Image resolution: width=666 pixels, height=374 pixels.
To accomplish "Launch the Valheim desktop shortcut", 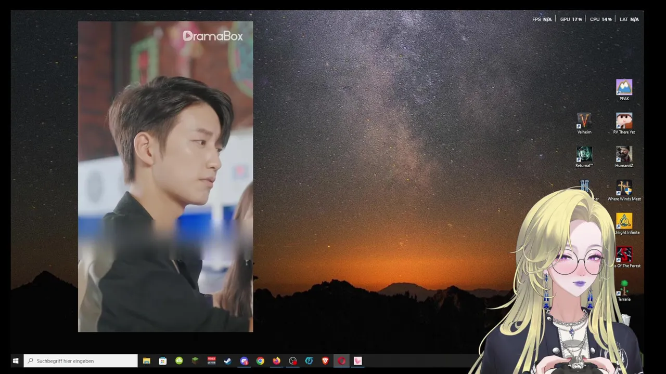I will coord(584,124).
